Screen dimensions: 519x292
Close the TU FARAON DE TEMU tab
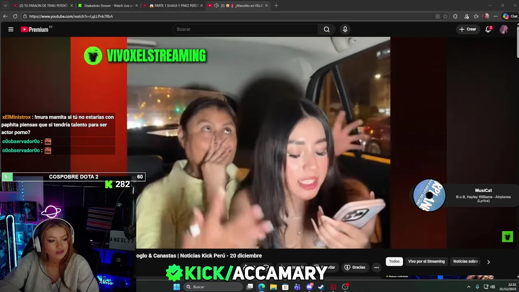pyautogui.click(x=71, y=6)
